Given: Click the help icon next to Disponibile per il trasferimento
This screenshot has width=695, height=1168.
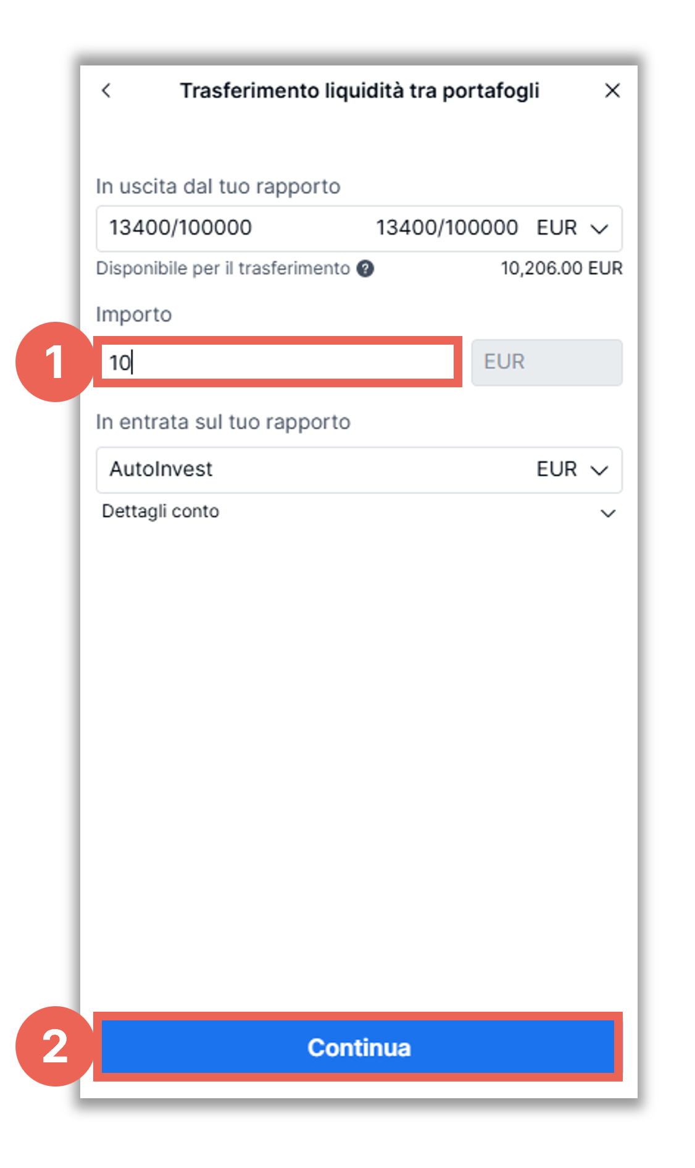Looking at the screenshot, I should [366, 268].
